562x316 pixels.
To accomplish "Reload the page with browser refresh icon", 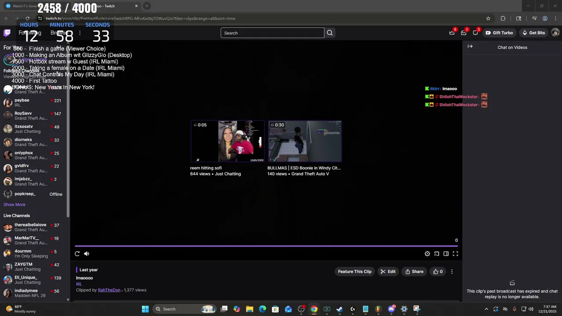I will [27, 18].
